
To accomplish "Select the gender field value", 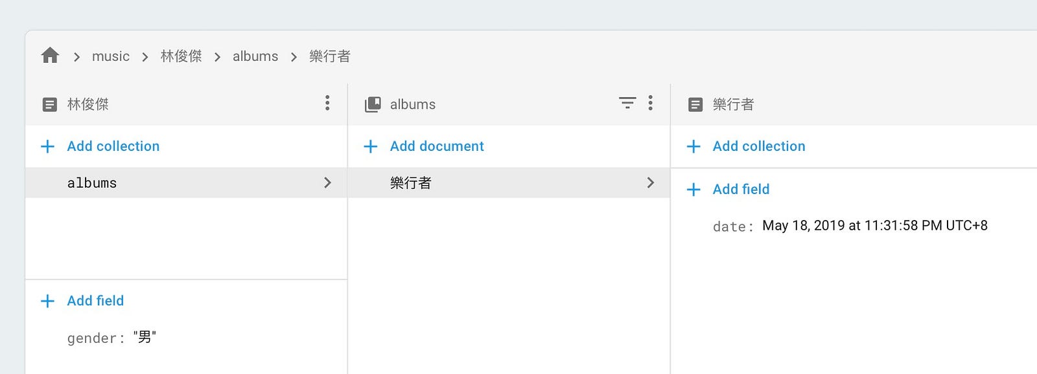I will (x=145, y=337).
